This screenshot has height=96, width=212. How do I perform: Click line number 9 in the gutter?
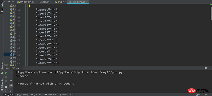[19, 36]
